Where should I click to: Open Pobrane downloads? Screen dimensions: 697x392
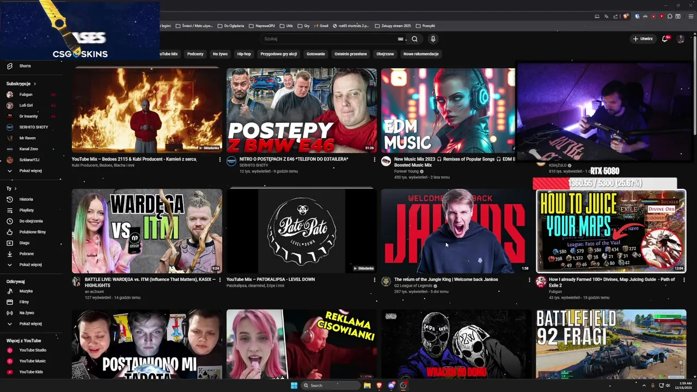pyautogui.click(x=26, y=254)
